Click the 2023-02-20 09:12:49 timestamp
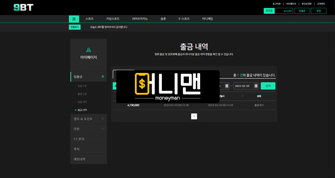The height and width of the screenshot is (178, 335). 220,105
